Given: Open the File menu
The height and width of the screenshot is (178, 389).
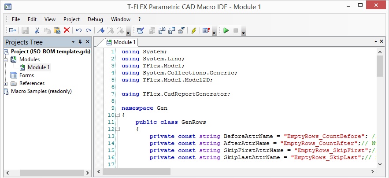Looking at the screenshot, I should click(16, 19).
